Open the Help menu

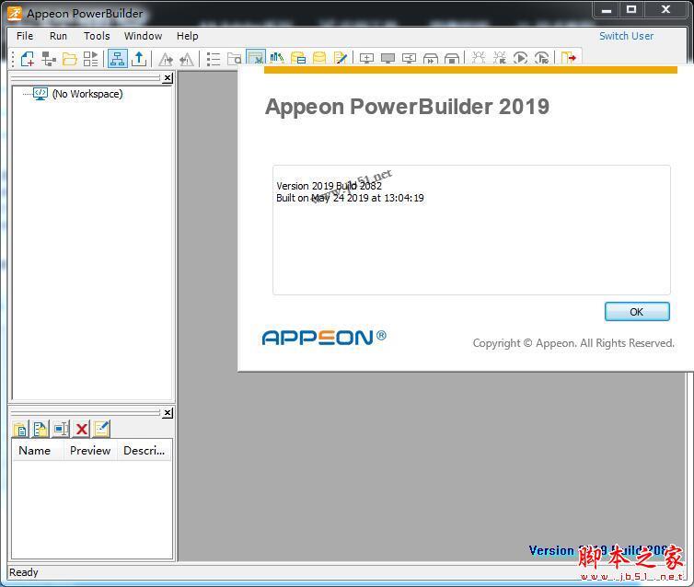coord(187,36)
